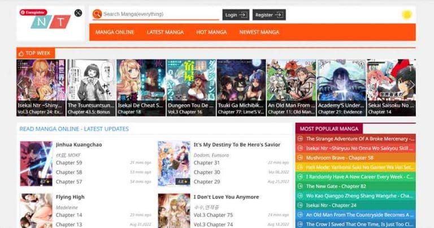
Task: Click arrow icon beside The New Gate entry
Action: click(300, 186)
